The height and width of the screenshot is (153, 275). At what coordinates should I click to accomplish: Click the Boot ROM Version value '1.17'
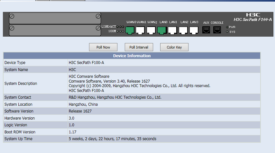click(72, 132)
